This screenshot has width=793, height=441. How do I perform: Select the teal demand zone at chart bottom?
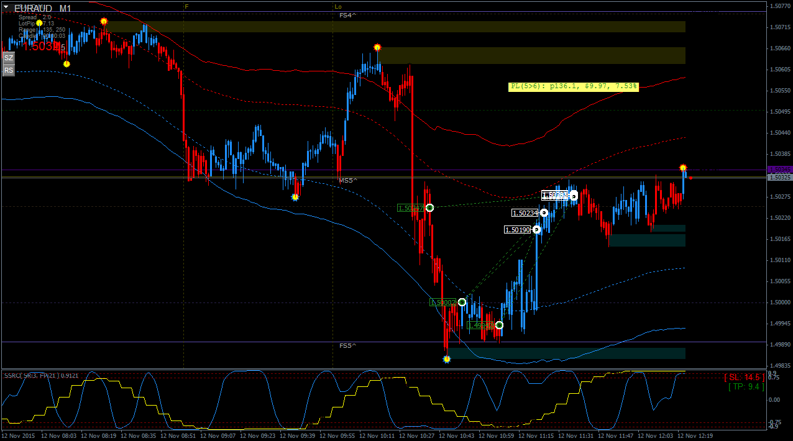pos(566,353)
